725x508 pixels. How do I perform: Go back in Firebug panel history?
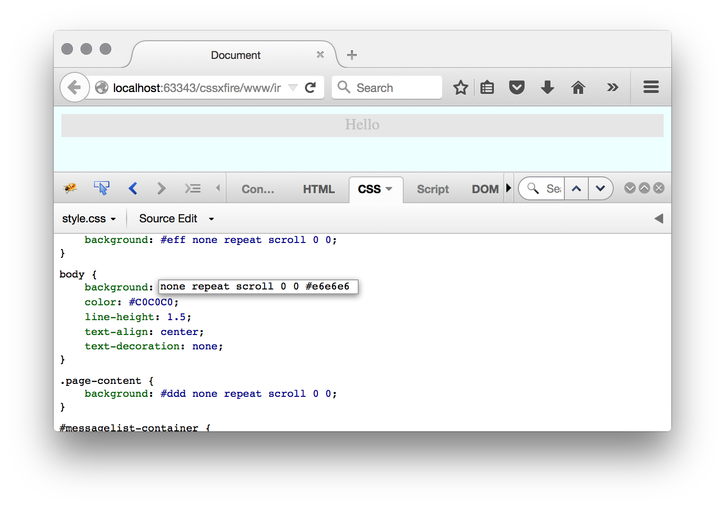(133, 188)
